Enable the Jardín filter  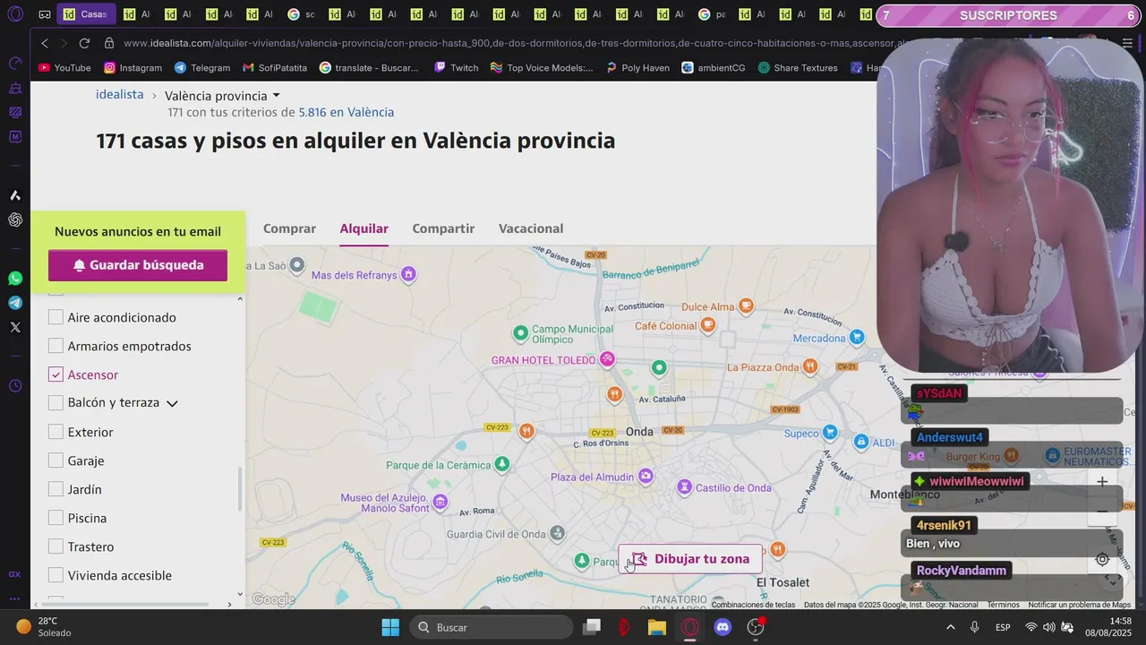56,489
